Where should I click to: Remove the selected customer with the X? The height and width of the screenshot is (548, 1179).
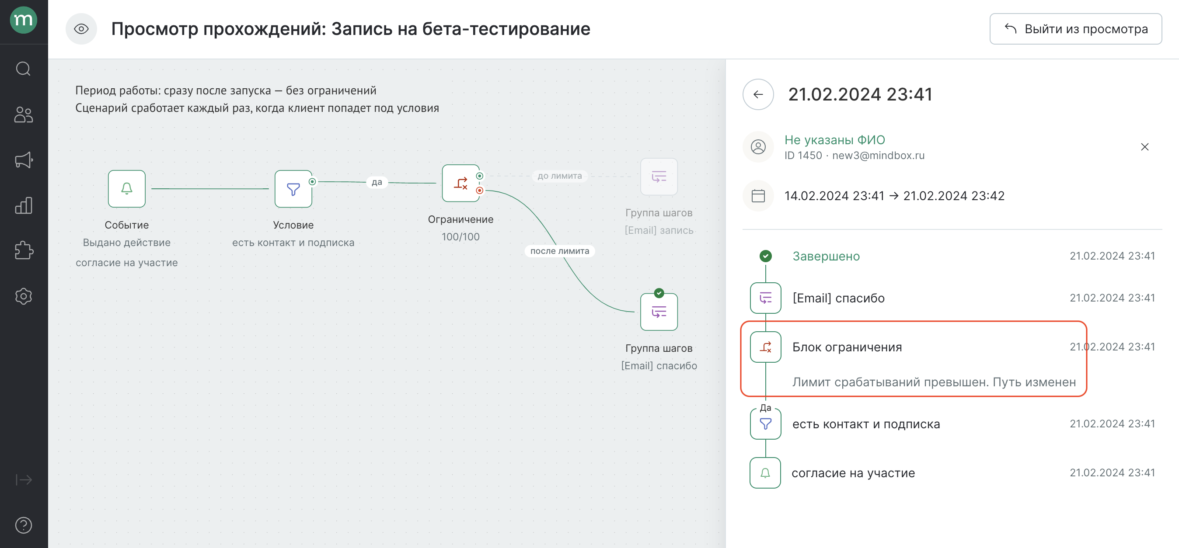pos(1144,147)
